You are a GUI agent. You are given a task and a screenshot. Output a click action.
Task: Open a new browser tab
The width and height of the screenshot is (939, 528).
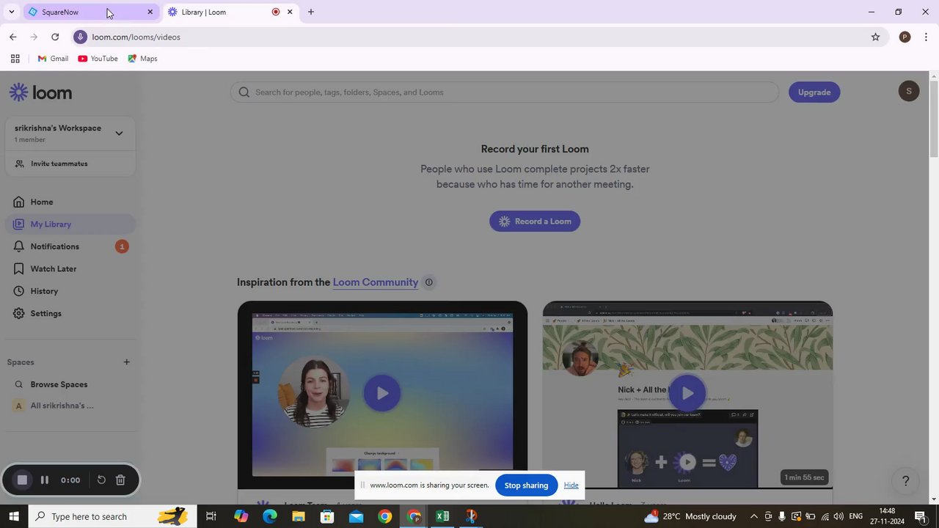pos(311,12)
